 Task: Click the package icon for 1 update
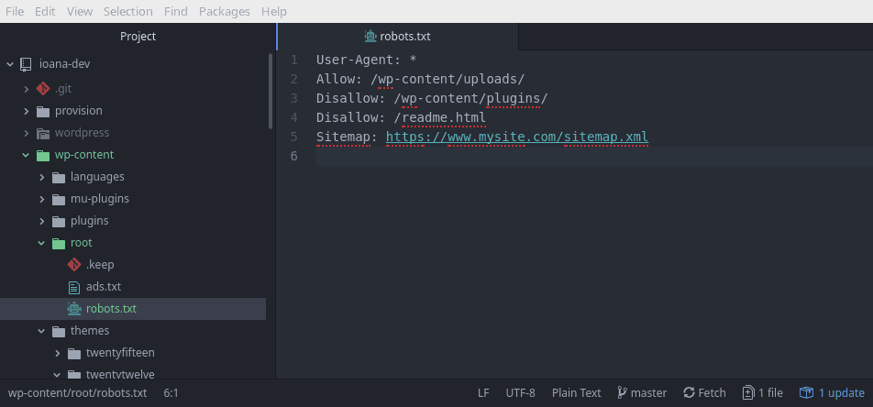[x=806, y=392]
